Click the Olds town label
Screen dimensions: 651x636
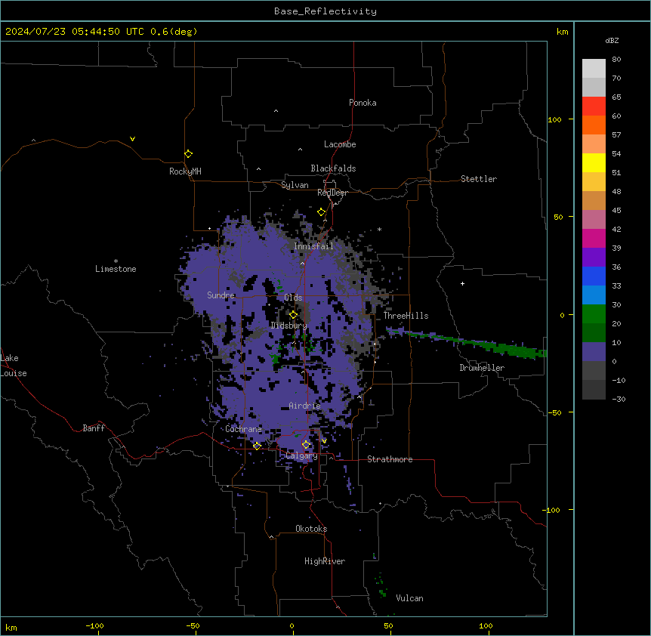[x=293, y=298]
